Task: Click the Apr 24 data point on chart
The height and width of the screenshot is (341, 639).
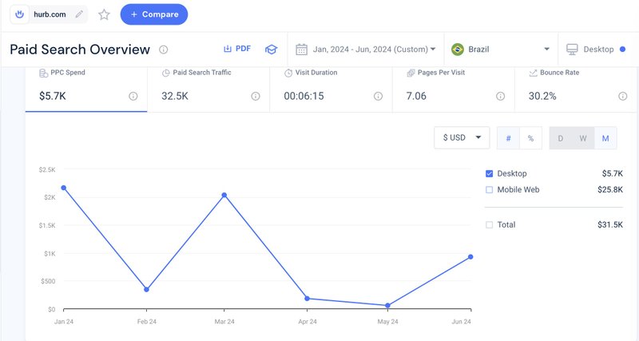Action: (308, 299)
